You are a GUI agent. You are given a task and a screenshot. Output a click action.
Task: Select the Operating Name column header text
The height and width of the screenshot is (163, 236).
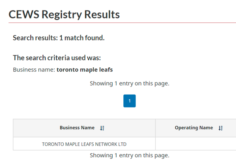pyautogui.click(x=194, y=128)
